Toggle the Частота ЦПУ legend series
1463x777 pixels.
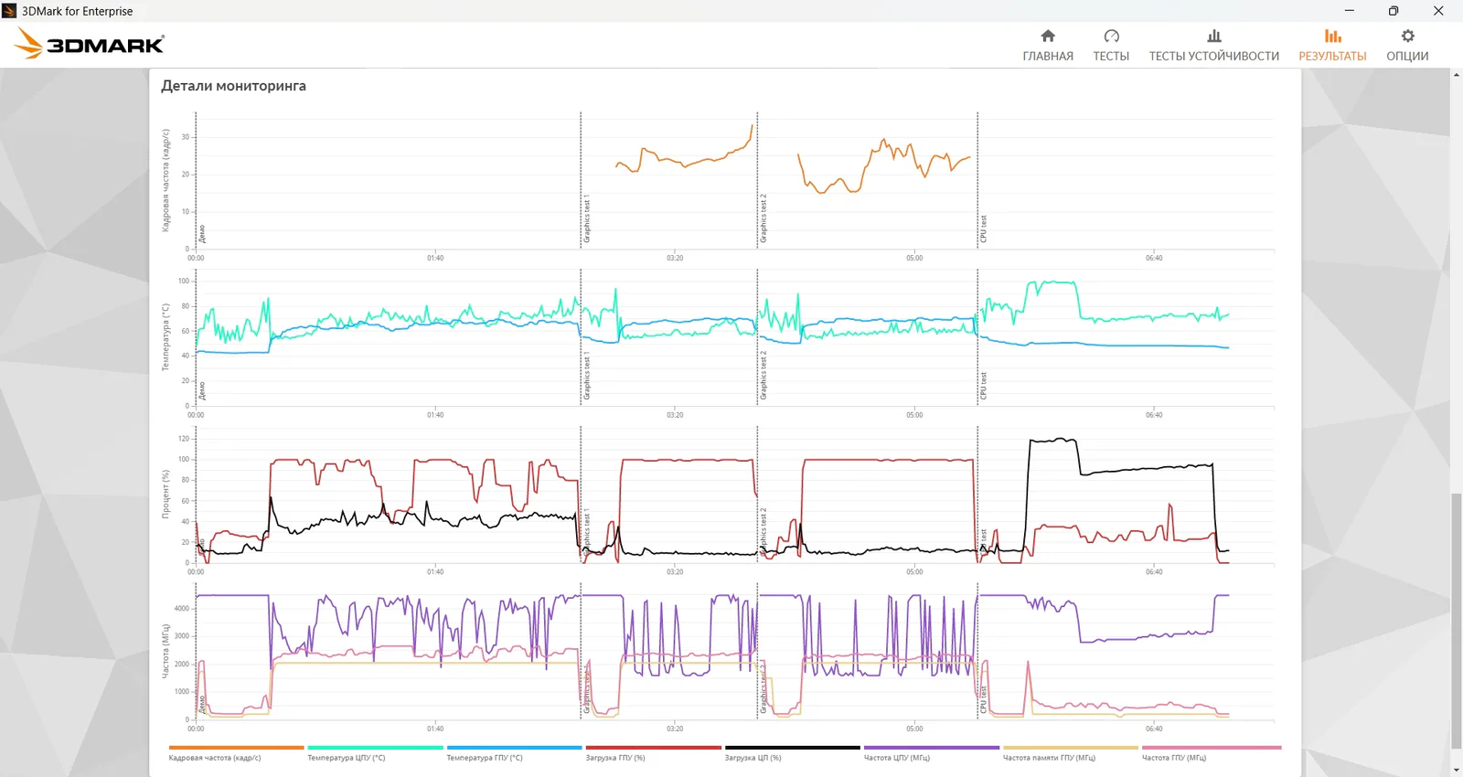931,753
